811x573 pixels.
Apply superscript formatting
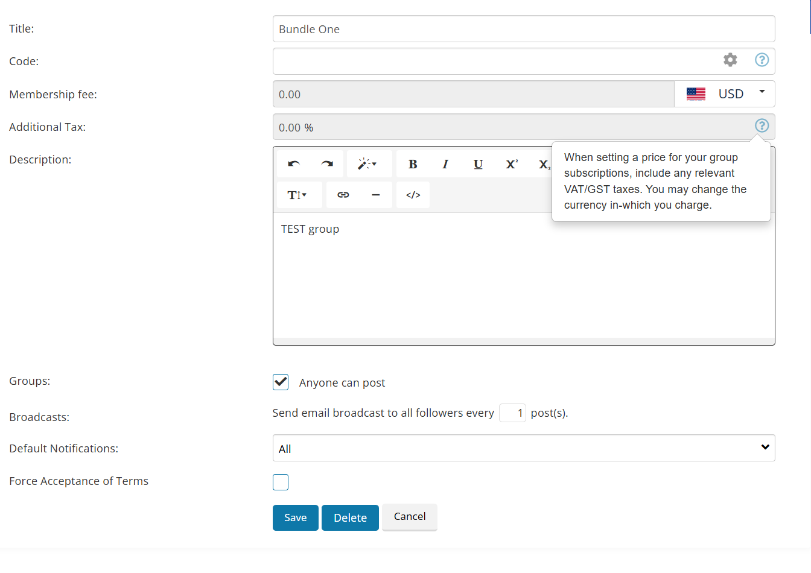512,164
